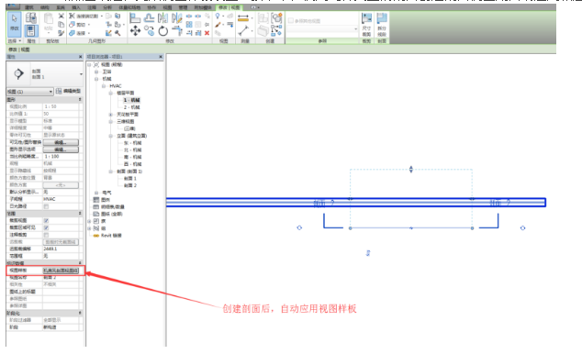Open the Systems ribbon tab
This screenshot has height=354, width=582.
pos(61,7)
